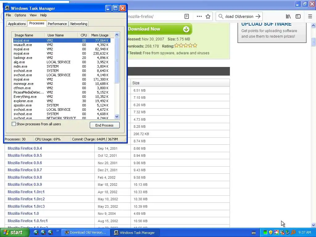Select the wuauclt.exe process row
The image size is (316, 237).
click(61, 45)
